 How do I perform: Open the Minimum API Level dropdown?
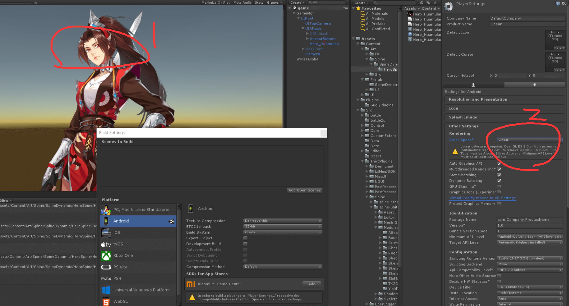(x=530, y=237)
